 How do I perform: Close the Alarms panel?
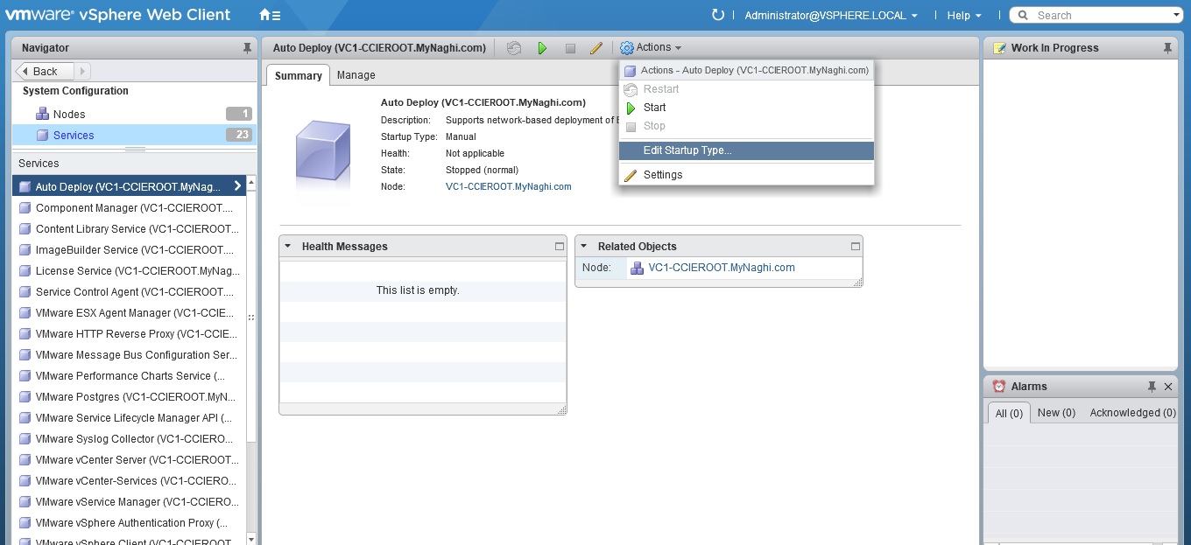[x=1168, y=387]
